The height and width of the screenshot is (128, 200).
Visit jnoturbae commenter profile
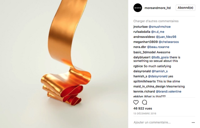pos(141,27)
